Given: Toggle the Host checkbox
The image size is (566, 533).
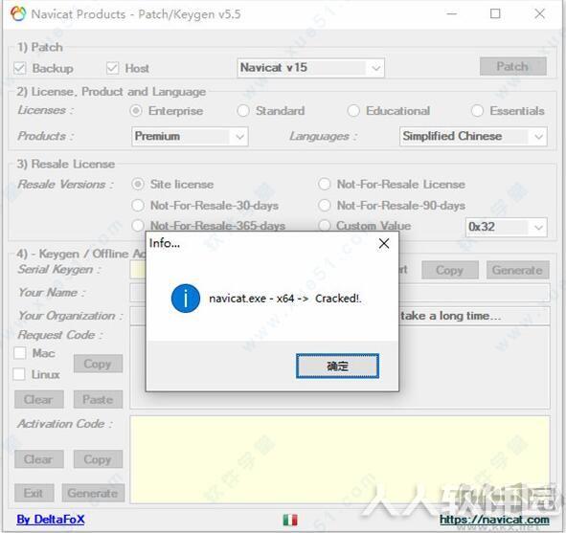Looking at the screenshot, I should [113, 68].
